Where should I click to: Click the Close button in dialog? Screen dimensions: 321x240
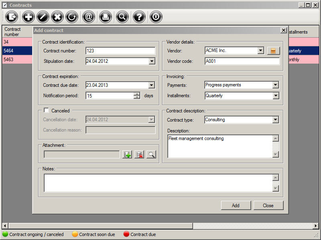tap(268, 205)
